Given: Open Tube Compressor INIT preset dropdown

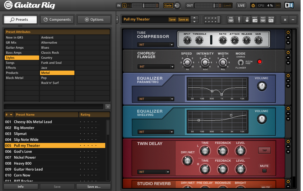Looking at the screenshot, I should click(x=156, y=45).
